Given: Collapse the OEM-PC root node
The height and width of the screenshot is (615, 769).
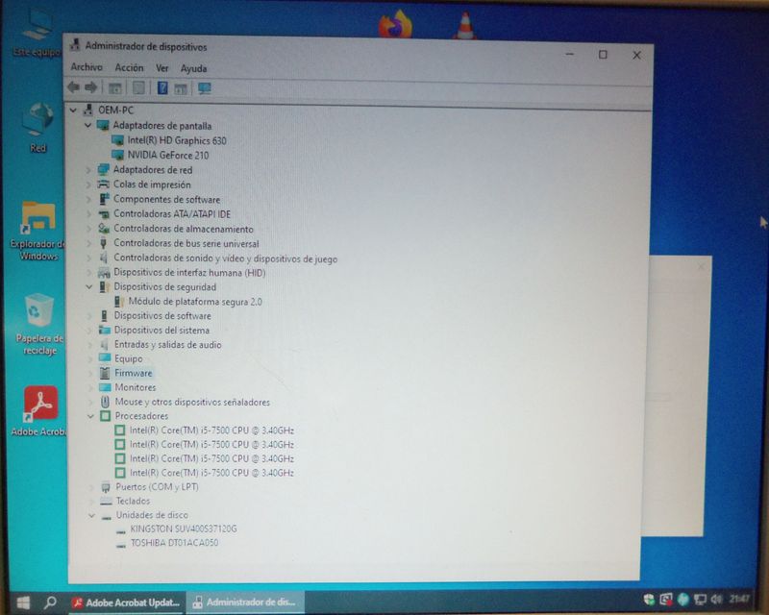Looking at the screenshot, I should click(74, 110).
